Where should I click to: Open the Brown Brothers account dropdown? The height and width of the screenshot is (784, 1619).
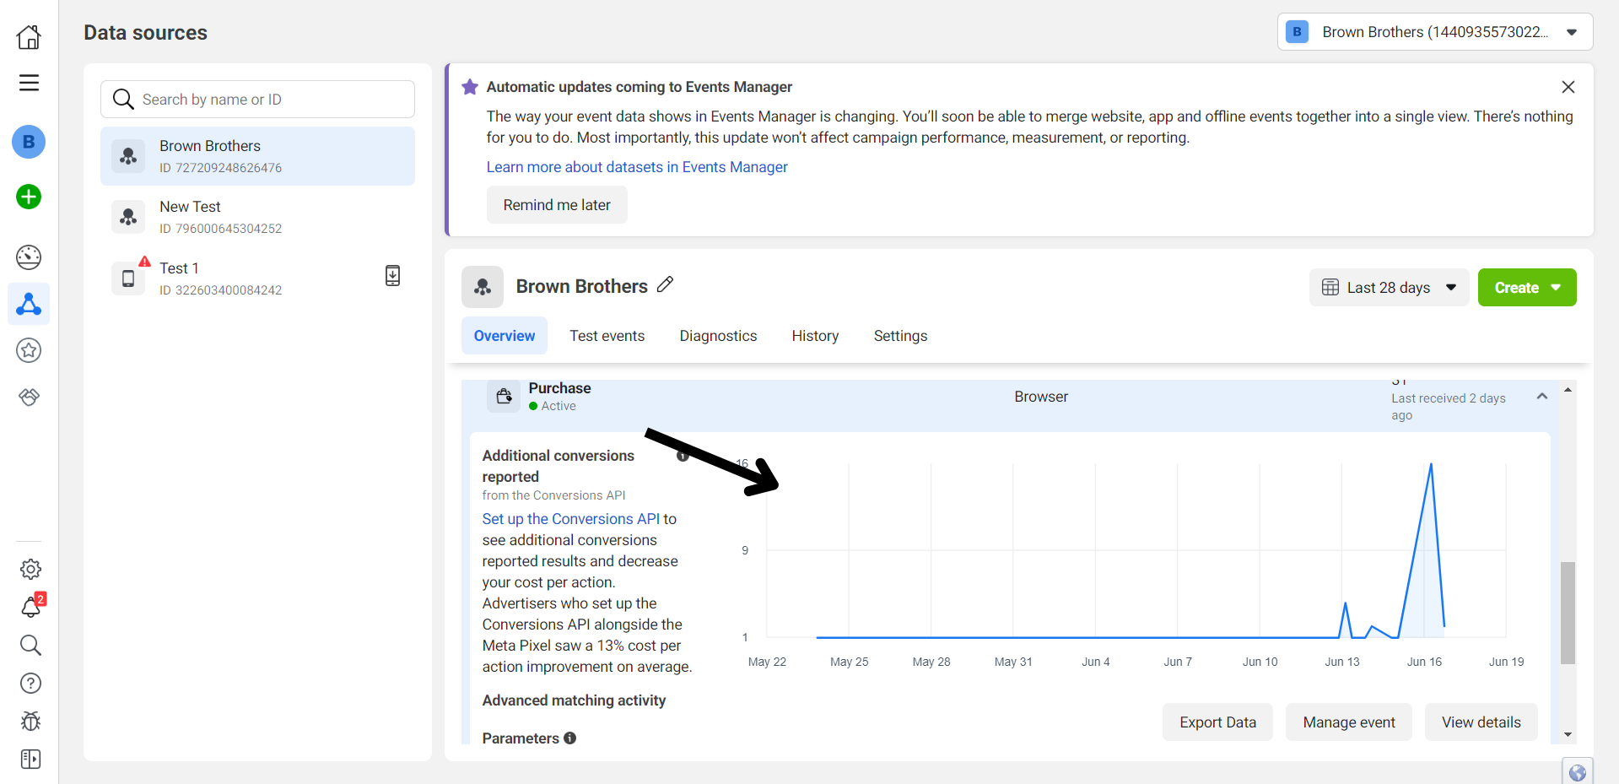(1435, 32)
